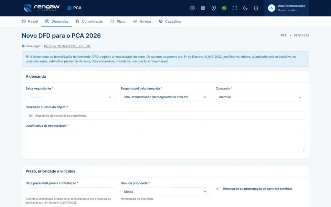The width and height of the screenshot is (331, 207).
Task: Switch to the Plano tab
Action: (118, 21)
